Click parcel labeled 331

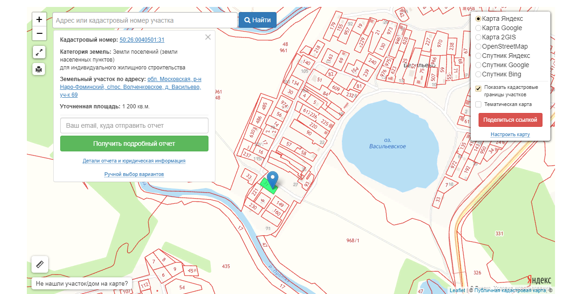pyautogui.click(x=499, y=233)
